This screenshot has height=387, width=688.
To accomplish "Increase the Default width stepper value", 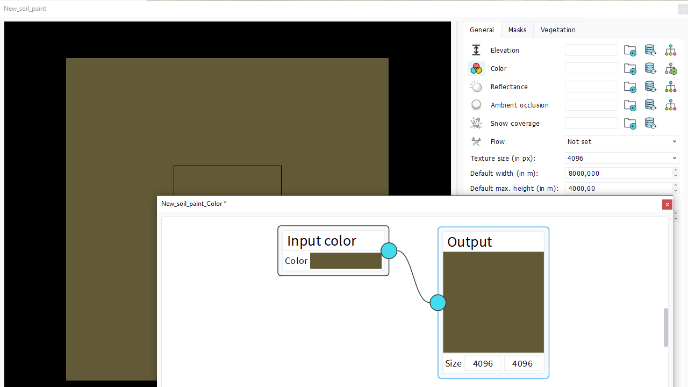I will point(676,171).
